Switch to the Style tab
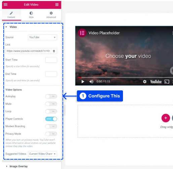173x169 pixels. (31, 15)
